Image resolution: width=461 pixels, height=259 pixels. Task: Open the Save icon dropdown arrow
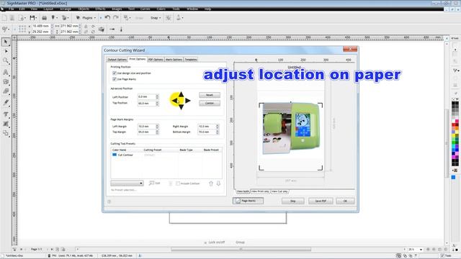pyautogui.click(x=36, y=18)
